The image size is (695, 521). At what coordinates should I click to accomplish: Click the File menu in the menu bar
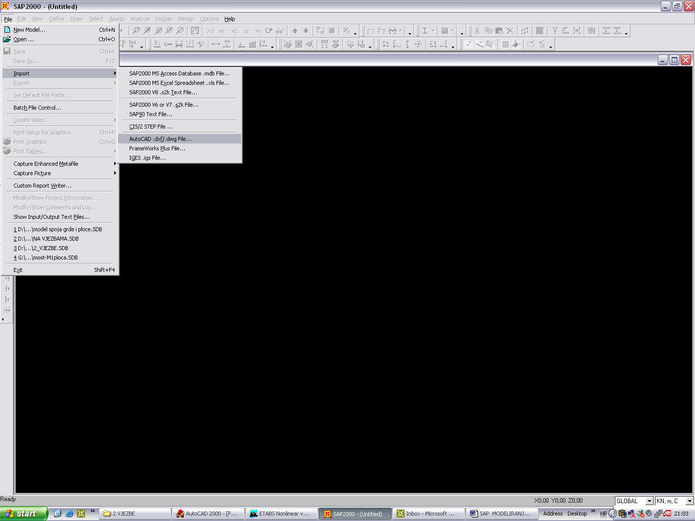point(8,19)
